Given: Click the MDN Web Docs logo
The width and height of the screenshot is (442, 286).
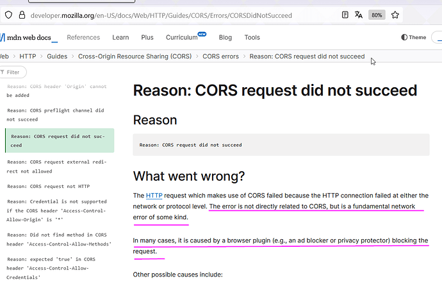Looking at the screenshot, I should tap(29, 38).
